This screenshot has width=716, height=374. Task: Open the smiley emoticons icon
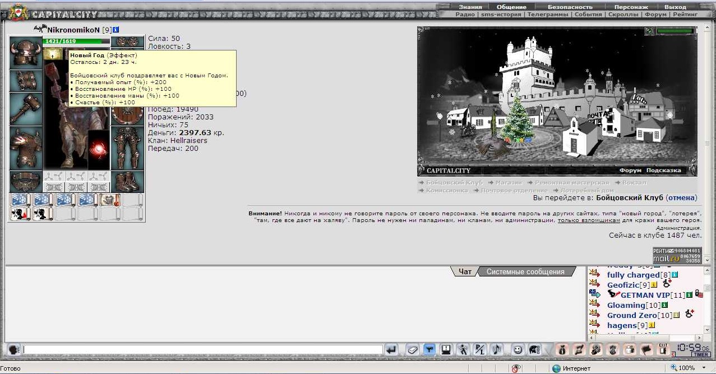[x=518, y=349]
